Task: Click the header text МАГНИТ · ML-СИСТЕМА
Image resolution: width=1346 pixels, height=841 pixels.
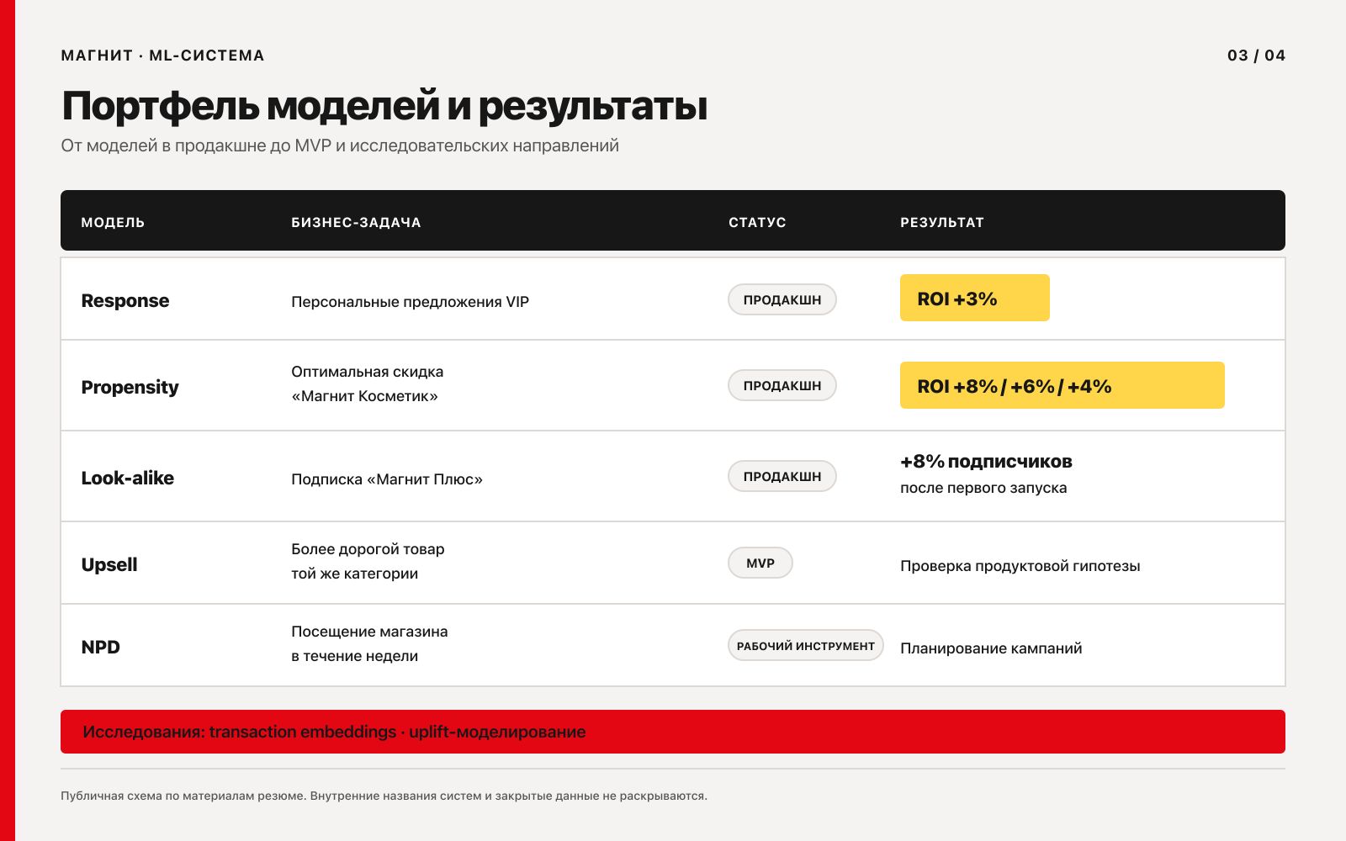Action: point(162,56)
